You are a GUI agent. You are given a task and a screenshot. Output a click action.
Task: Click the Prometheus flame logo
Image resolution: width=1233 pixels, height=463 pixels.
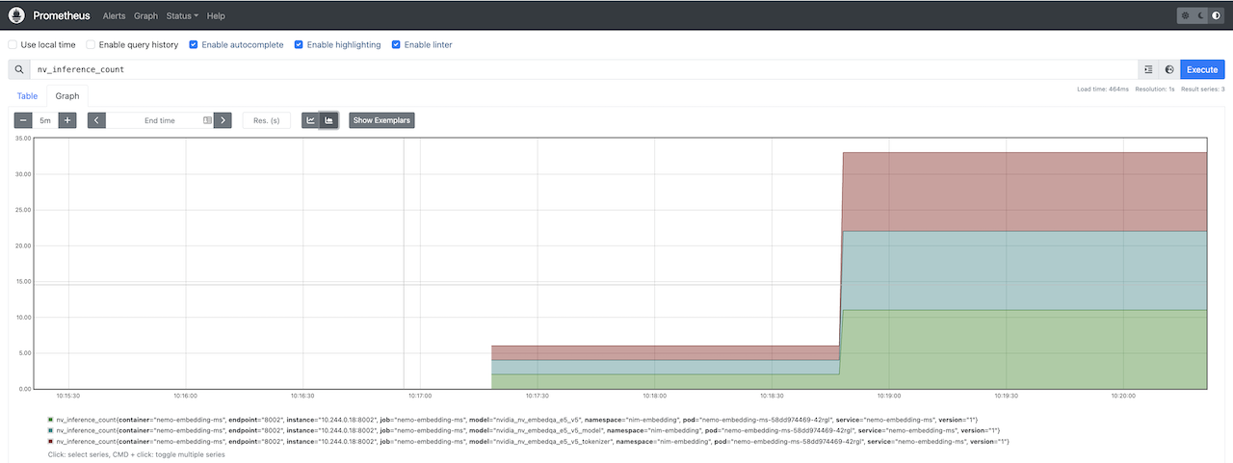(16, 15)
